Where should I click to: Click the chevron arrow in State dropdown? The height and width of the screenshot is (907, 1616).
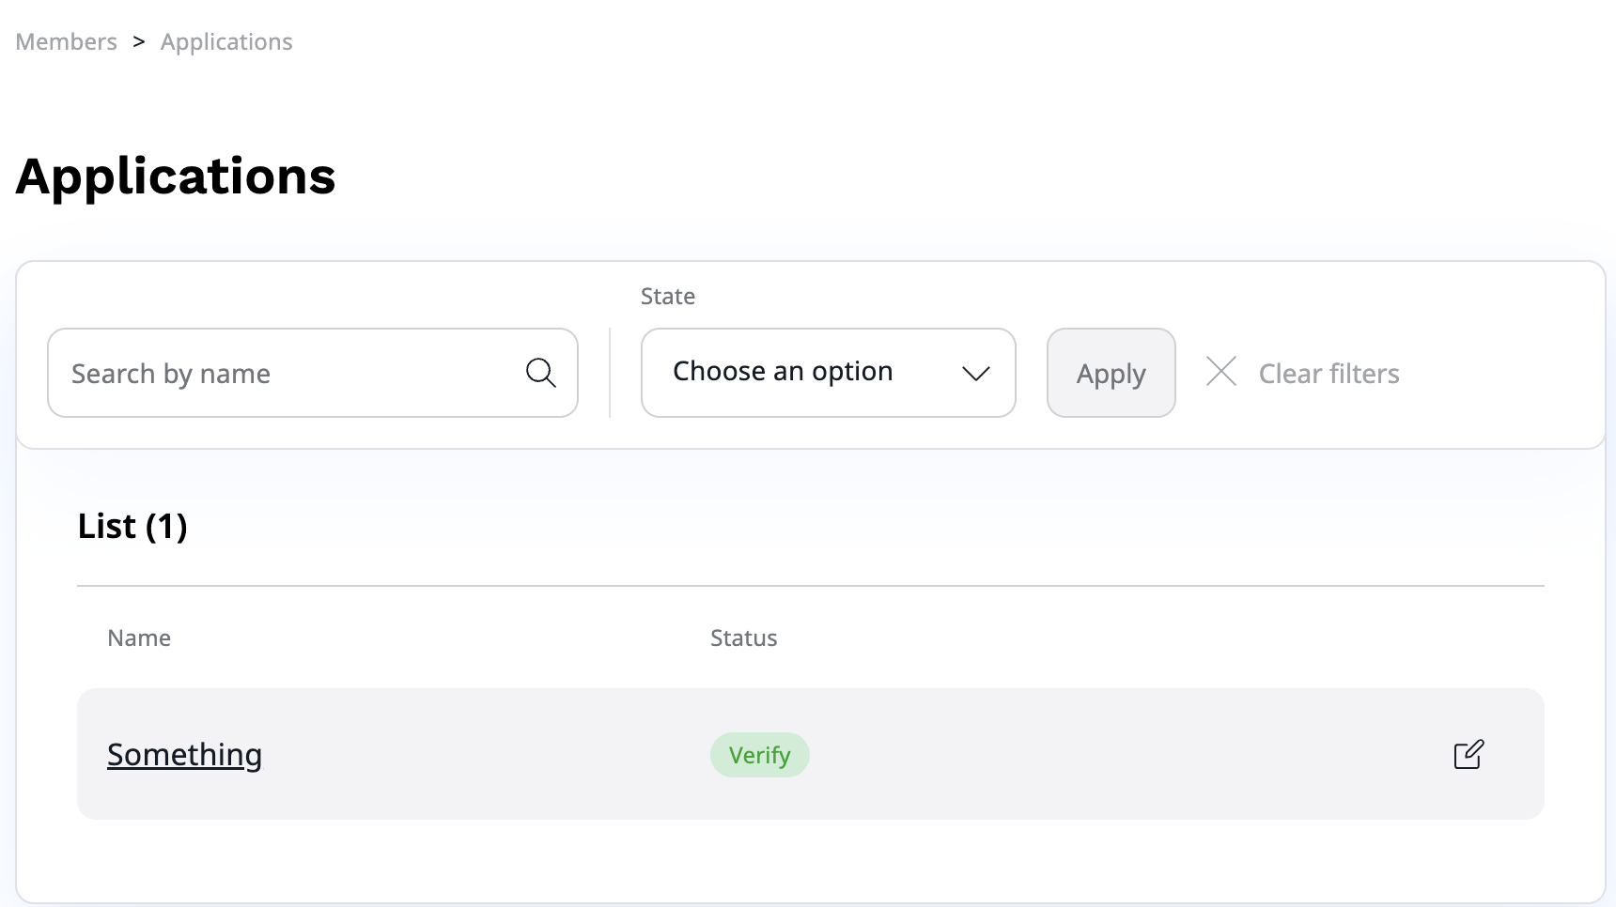pos(975,374)
